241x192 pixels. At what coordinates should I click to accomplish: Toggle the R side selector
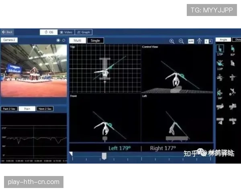(x=210, y=41)
